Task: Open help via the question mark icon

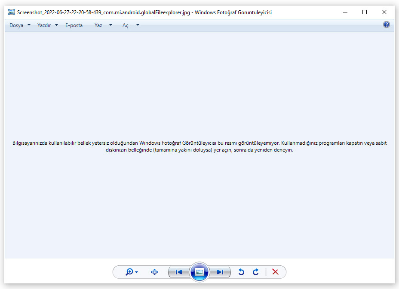Action: coord(386,25)
